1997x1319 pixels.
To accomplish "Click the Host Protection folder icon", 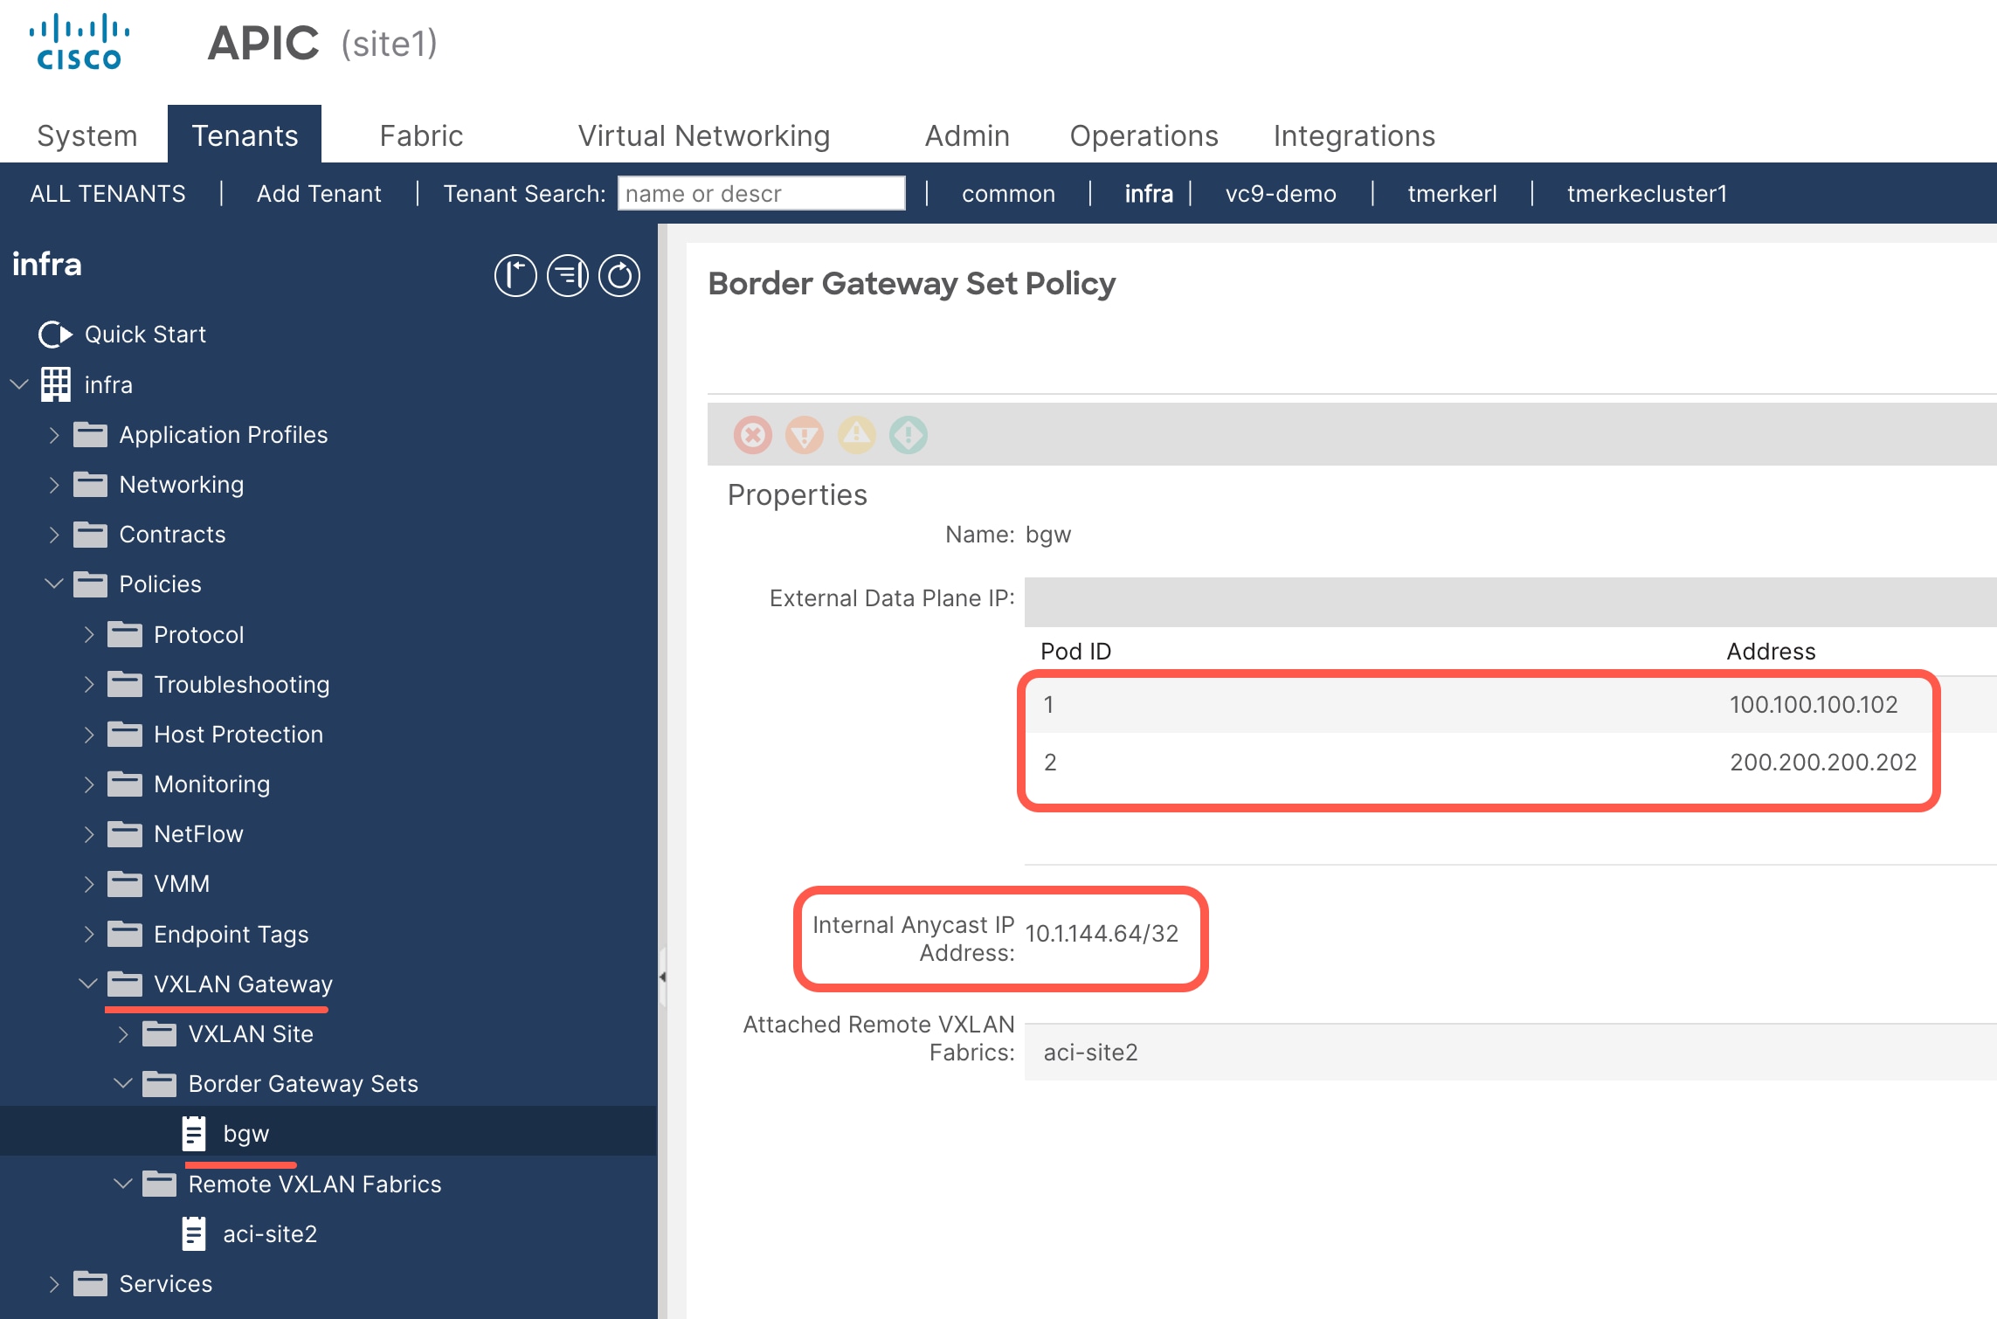I will [x=125, y=734].
